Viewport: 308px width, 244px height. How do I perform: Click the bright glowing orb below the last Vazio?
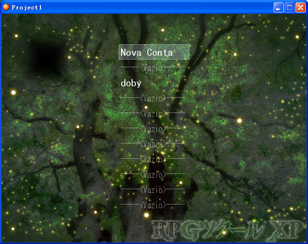(146, 215)
